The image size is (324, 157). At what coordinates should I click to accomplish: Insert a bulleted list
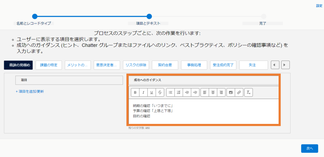click(x=170, y=92)
